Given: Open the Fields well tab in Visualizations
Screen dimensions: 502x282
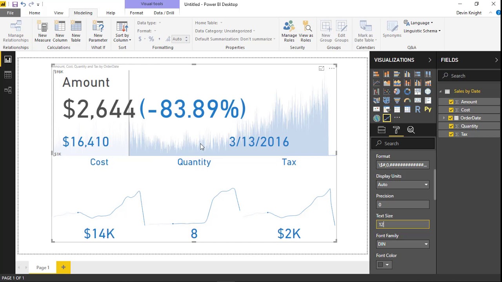Looking at the screenshot, I should pos(382,130).
